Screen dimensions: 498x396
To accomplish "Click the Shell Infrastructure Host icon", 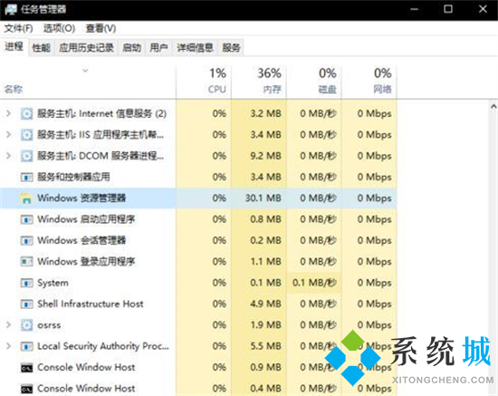I will tap(26, 304).
